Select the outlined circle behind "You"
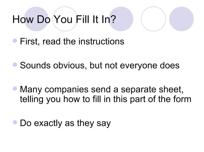The height and width of the screenshot is (152, 204). coord(65,19)
